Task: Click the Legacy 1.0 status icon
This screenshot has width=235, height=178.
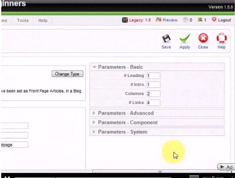Action: tap(125, 20)
